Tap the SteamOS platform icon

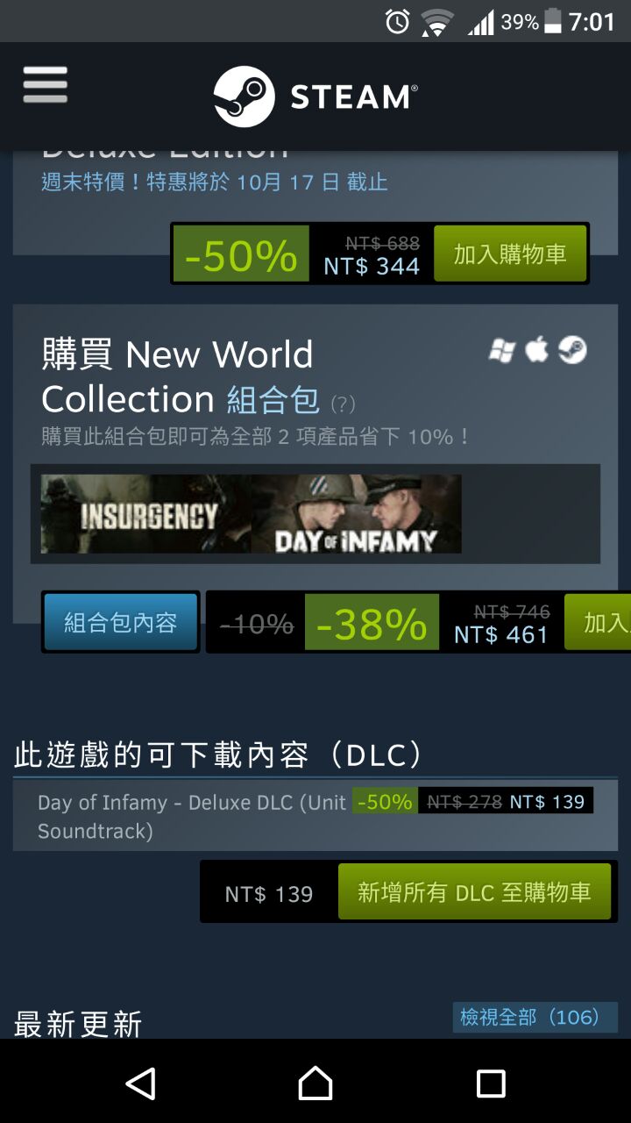(572, 350)
